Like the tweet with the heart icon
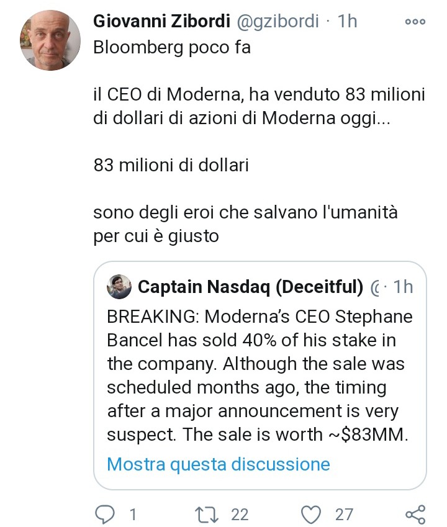Image resolution: width=447 pixels, height=527 pixels. click(x=309, y=514)
